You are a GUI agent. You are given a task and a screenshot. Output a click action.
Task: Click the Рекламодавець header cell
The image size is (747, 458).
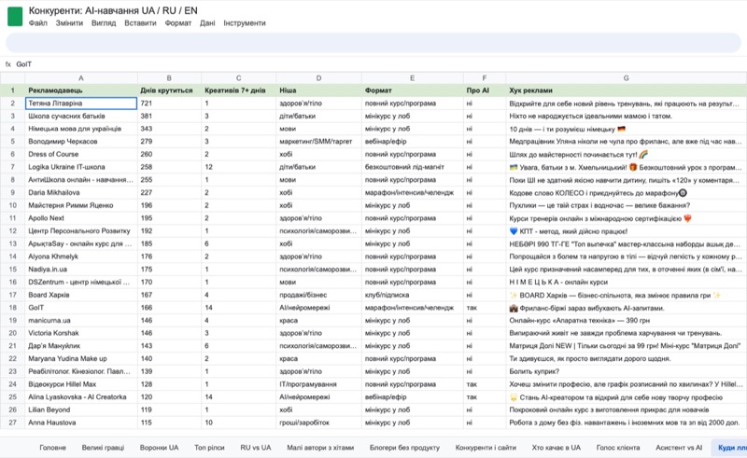tap(81, 90)
